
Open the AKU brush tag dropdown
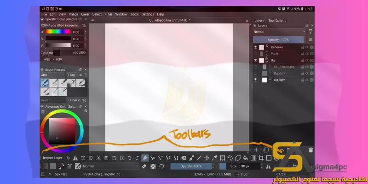coord(52,75)
